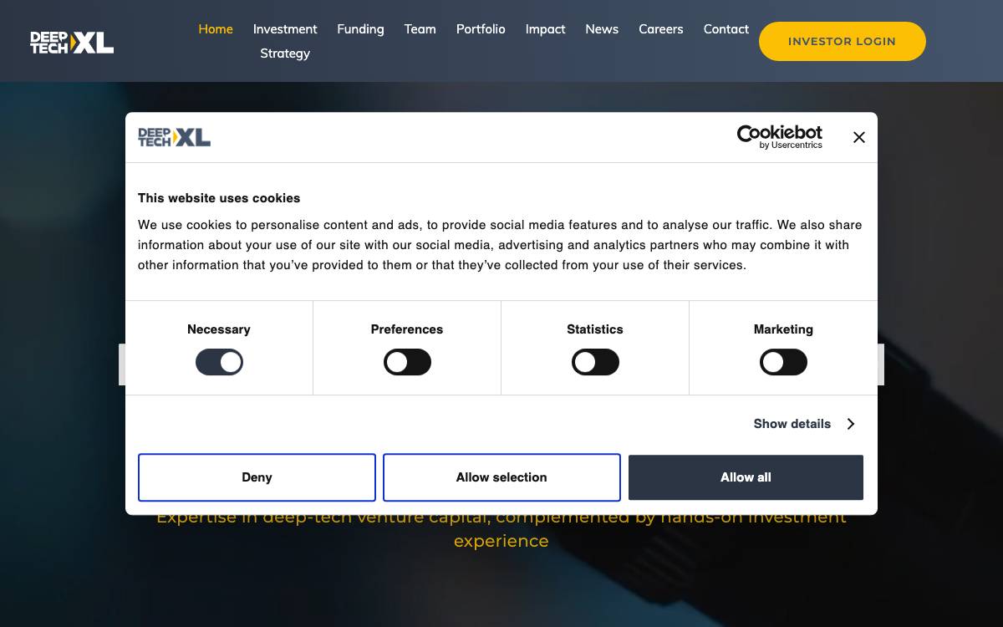Click the Investor Login button

842,41
